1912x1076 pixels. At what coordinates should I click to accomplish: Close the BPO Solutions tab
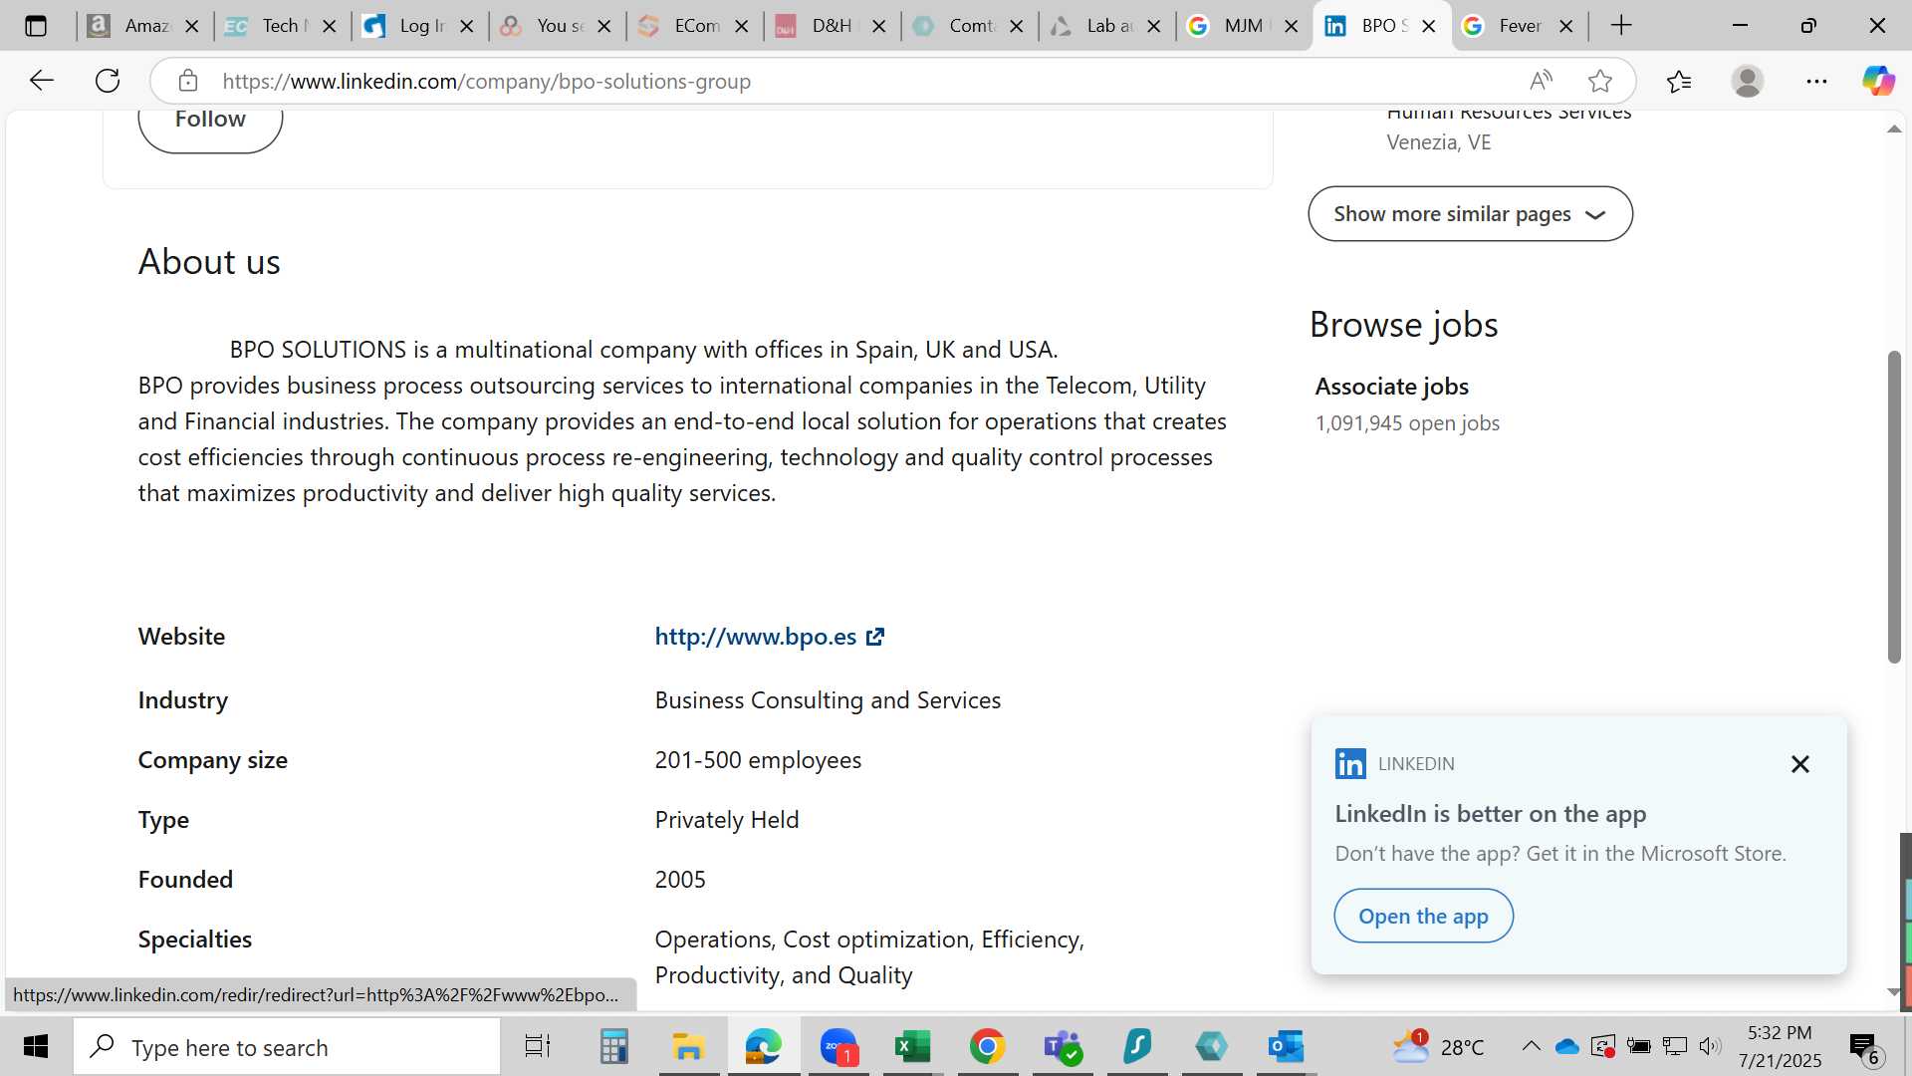point(1429,26)
